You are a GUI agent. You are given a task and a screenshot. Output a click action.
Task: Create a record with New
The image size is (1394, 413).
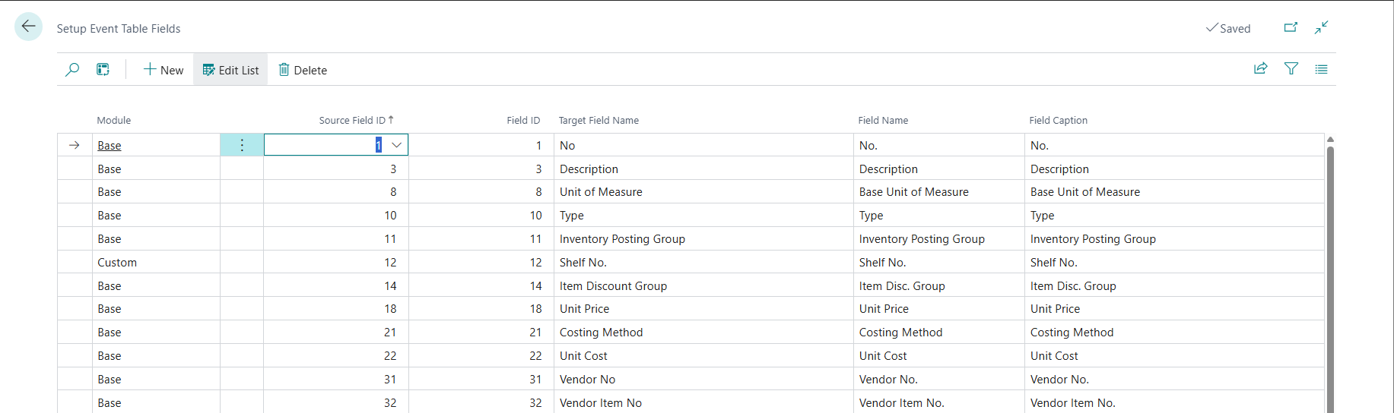click(164, 70)
